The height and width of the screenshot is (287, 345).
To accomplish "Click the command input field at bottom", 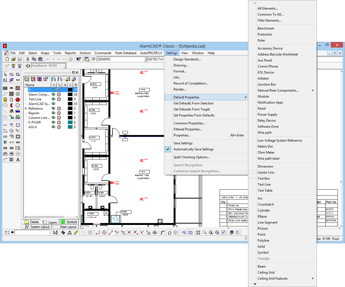I will [32, 232].
